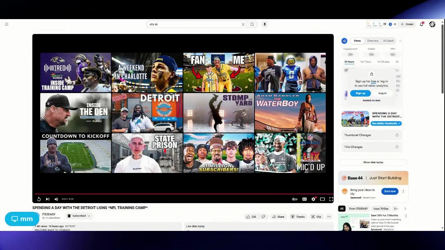Click the video title text

90,208
